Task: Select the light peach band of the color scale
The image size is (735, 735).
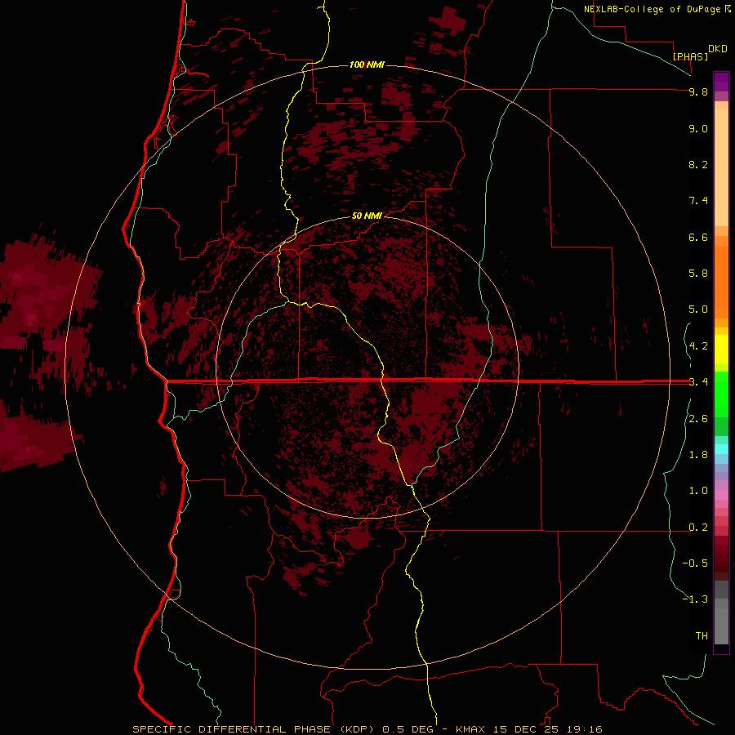Action: click(721, 167)
